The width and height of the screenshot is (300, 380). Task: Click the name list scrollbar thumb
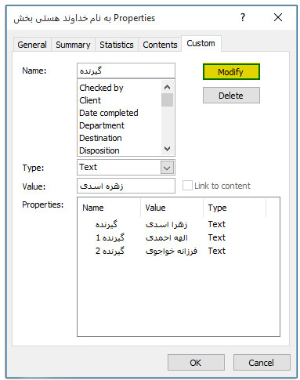point(167,100)
